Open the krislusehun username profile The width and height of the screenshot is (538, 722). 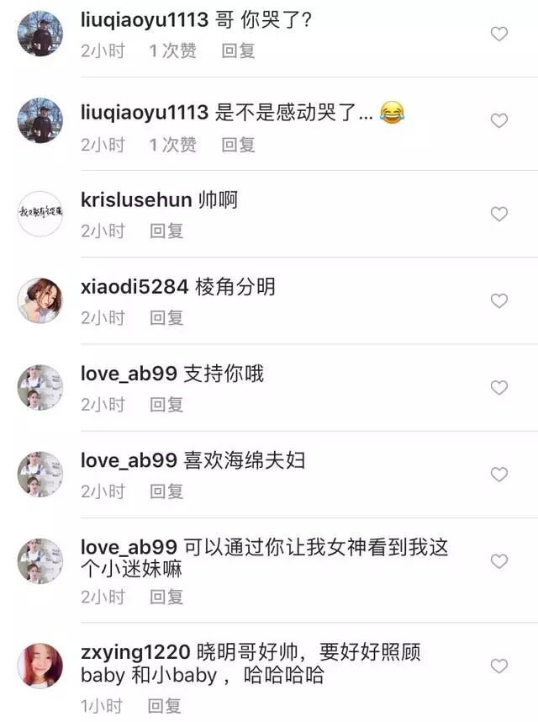tap(136, 200)
